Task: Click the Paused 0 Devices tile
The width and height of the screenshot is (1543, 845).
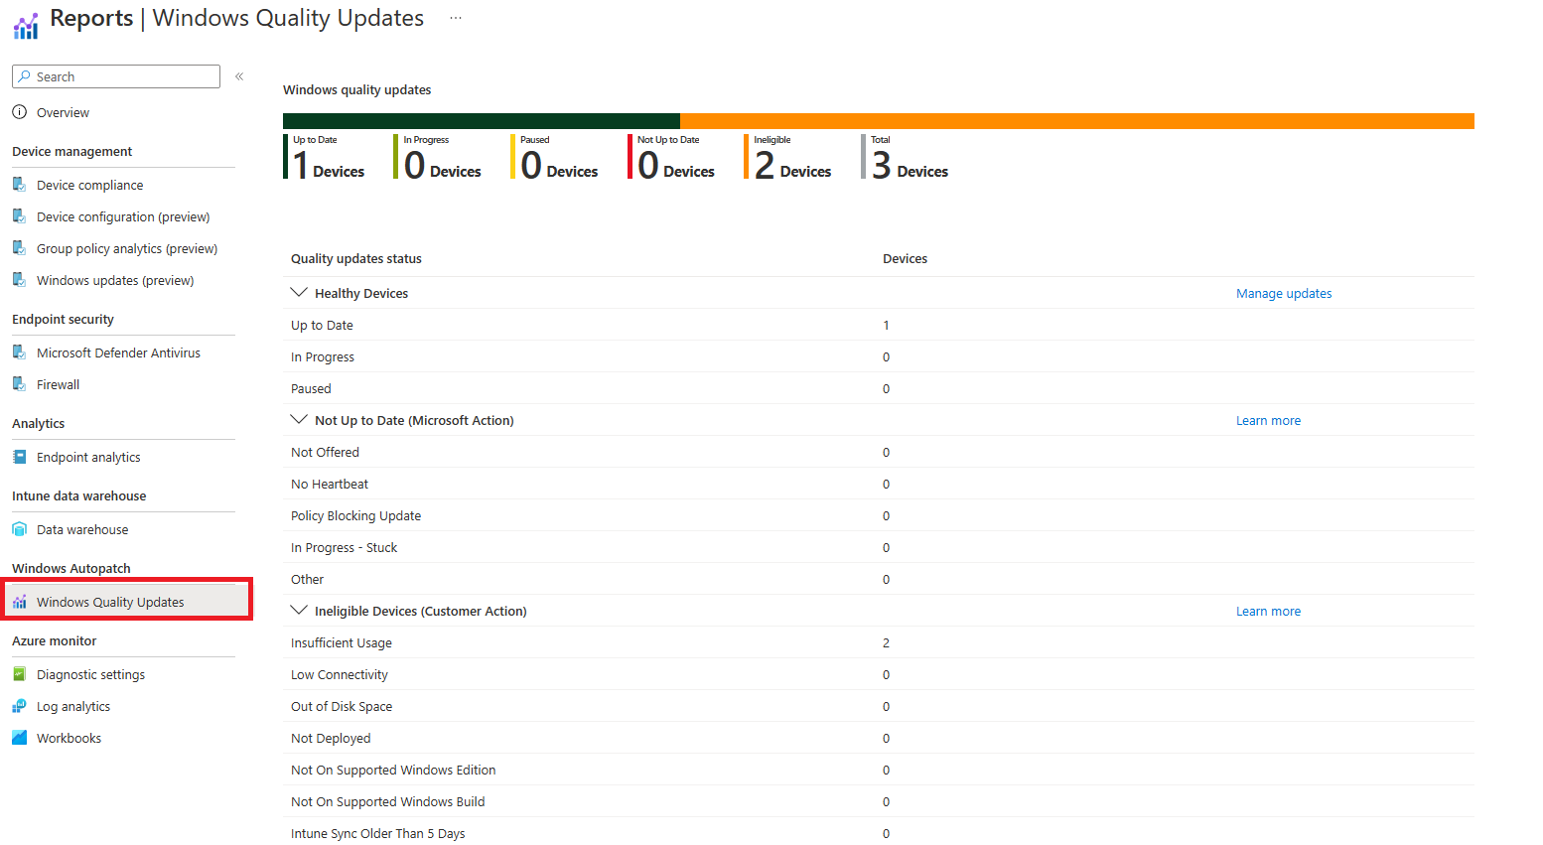Action: (x=556, y=157)
